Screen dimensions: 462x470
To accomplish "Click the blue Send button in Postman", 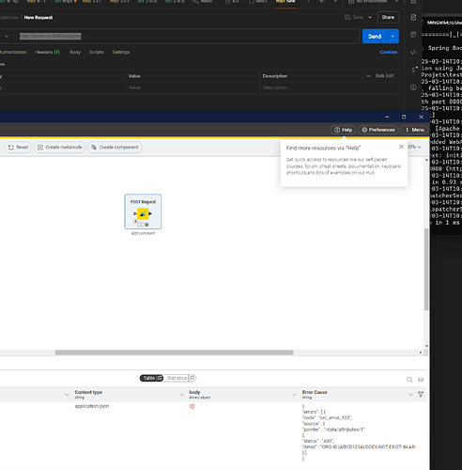I will point(375,37).
